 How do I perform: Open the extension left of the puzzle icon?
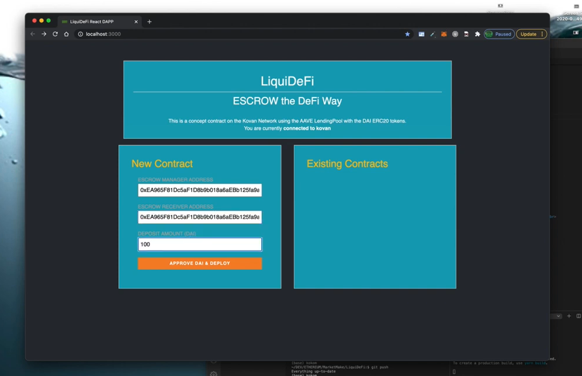click(466, 34)
